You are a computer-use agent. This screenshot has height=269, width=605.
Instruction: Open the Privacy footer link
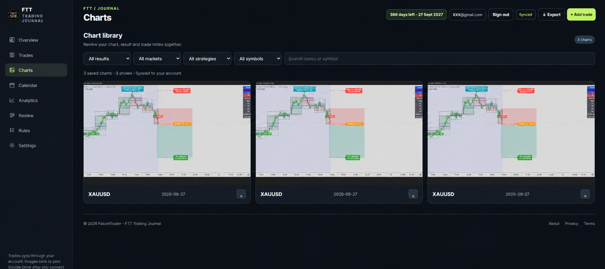coord(572,224)
